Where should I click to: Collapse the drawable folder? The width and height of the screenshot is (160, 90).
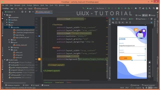[9, 27]
